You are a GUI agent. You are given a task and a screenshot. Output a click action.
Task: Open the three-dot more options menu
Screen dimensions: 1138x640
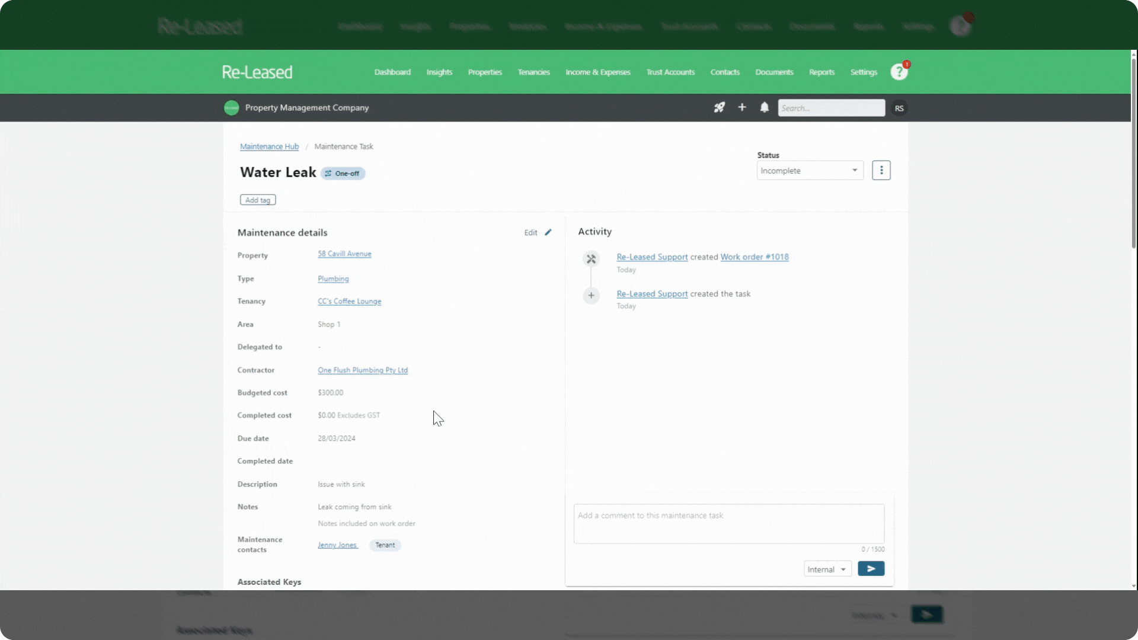pos(881,170)
